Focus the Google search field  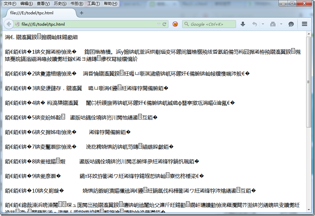tap(209, 24)
